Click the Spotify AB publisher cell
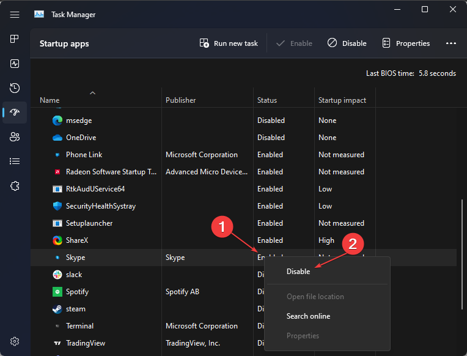The image size is (467, 356). pos(182,292)
